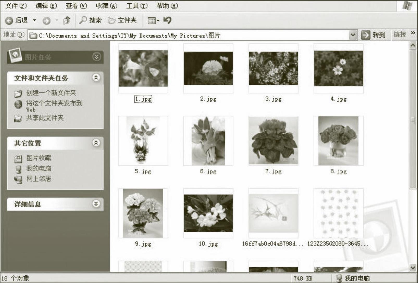
Task: Select the 16ff7ab0c04a6798d... thumbnail
Action: [x=273, y=213]
